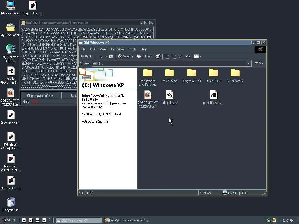The image size is (299, 224).
Task: Open the Help menu
Action: [144, 49]
